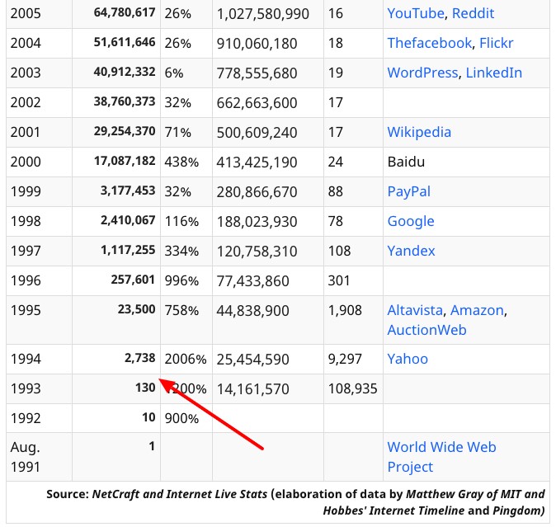Click the value 188,023,930

click(257, 222)
